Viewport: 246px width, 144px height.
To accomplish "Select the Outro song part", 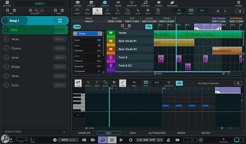I will pyautogui.click(x=35, y=85).
